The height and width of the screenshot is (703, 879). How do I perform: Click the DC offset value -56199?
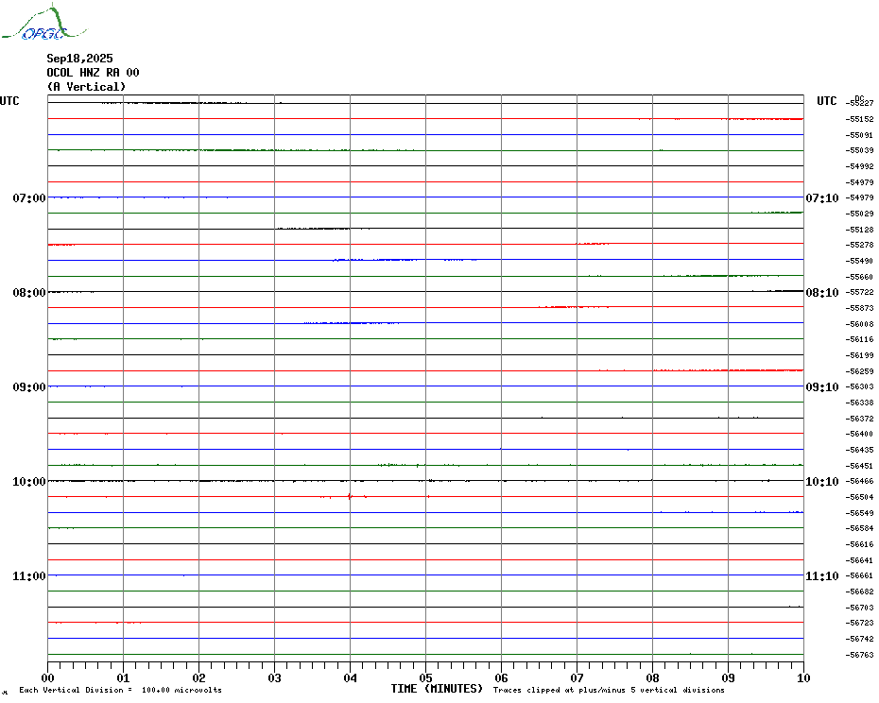(x=860, y=355)
